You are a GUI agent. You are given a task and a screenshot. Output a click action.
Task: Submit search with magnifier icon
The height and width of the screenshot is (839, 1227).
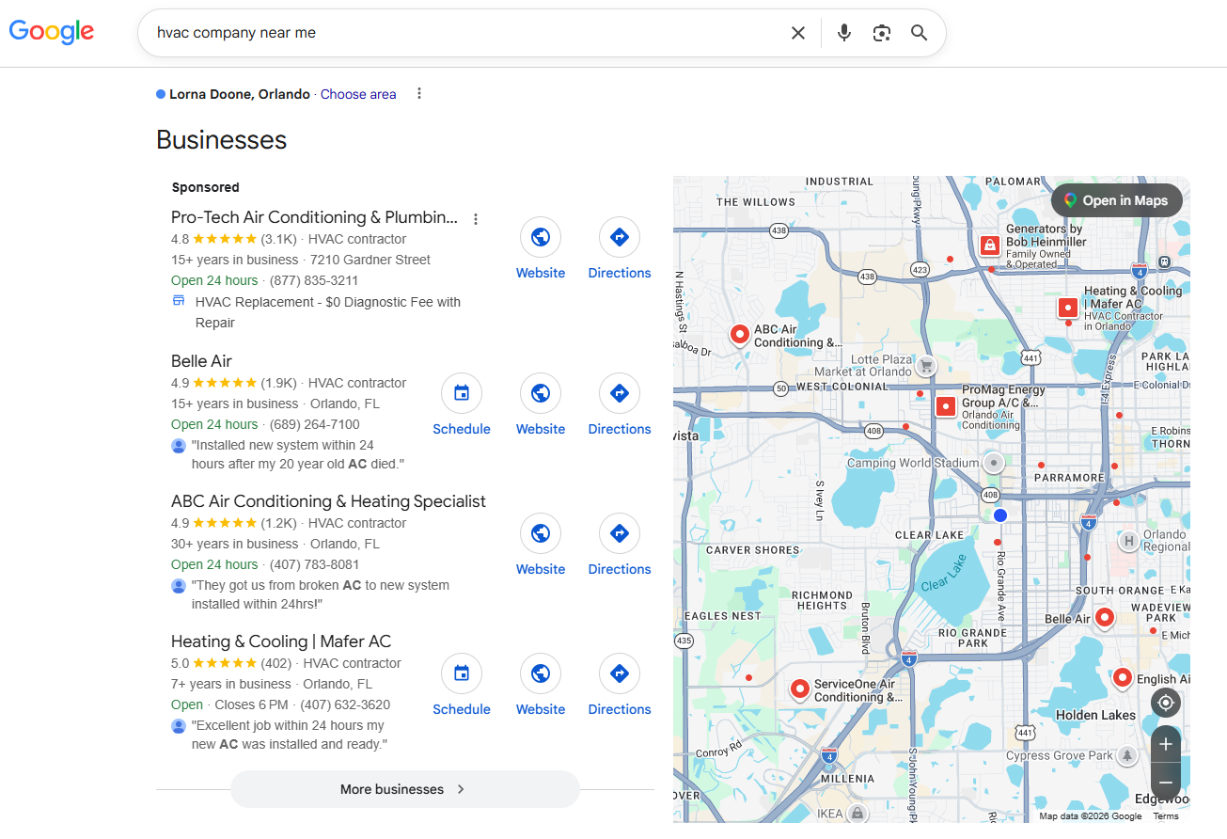point(920,33)
